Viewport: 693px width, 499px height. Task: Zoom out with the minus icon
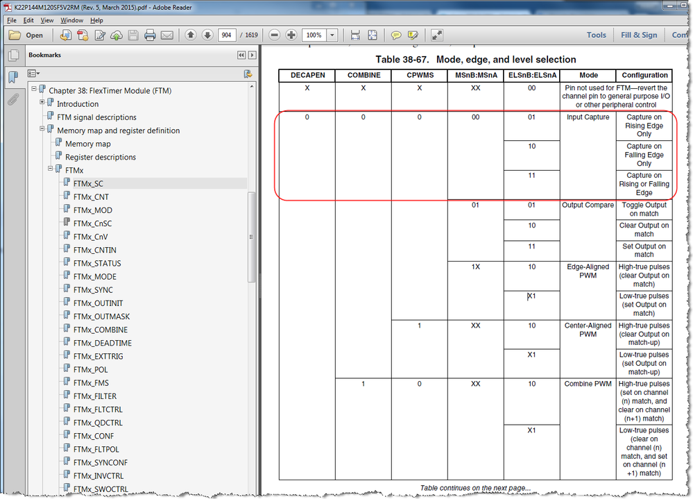(273, 35)
